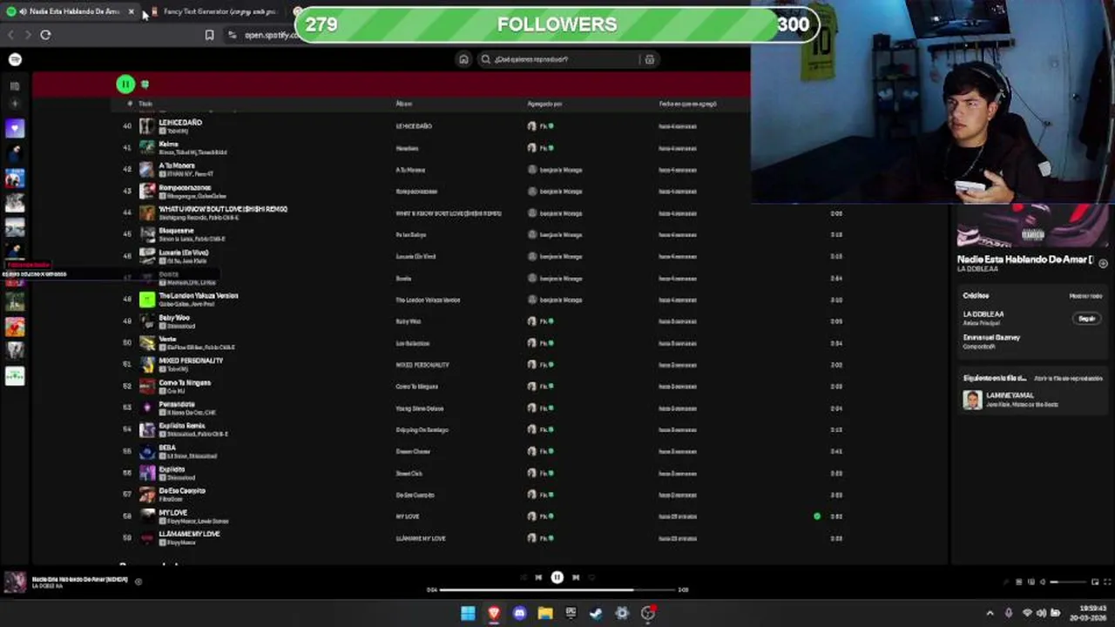Select the track Rompecorazones
This screenshot has width=1115, height=627.
[185, 187]
